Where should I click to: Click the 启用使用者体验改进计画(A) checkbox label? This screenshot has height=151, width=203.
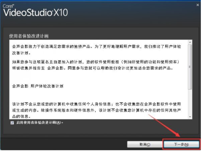pyautogui.click(x=40, y=123)
